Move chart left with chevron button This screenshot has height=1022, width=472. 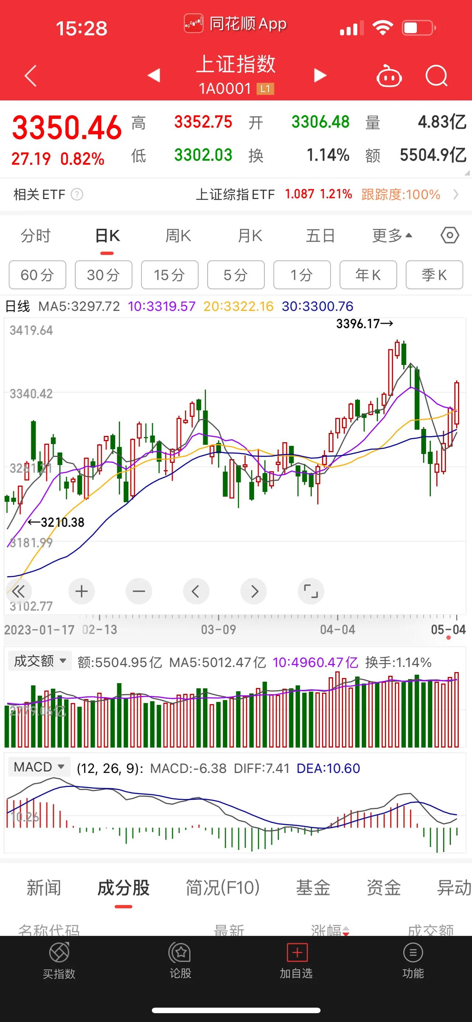click(196, 592)
